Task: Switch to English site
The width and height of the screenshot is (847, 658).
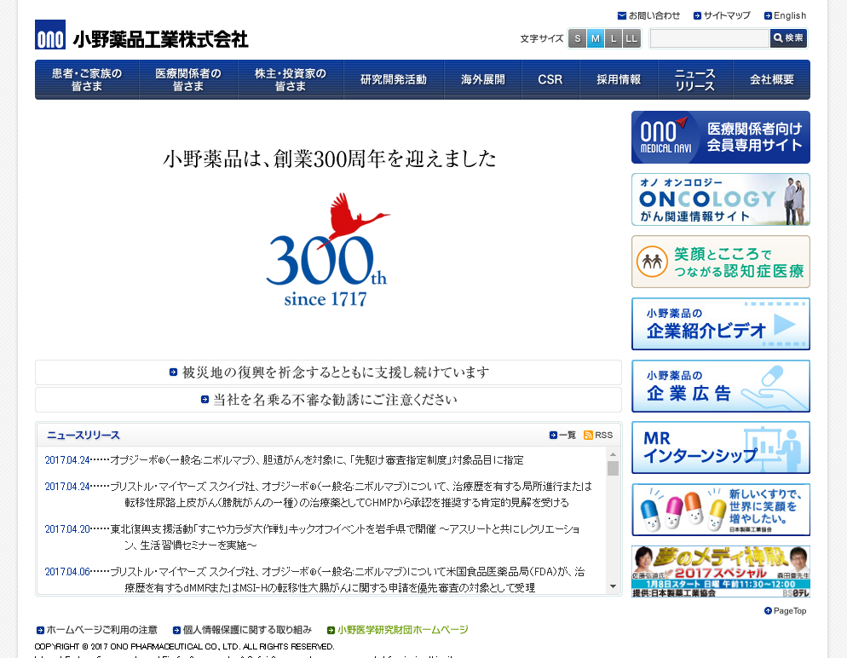Action: coord(790,15)
